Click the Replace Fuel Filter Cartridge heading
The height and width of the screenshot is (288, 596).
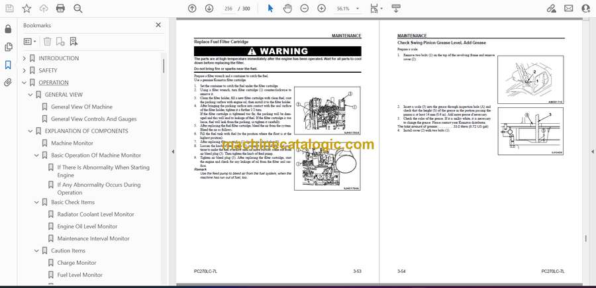click(x=221, y=42)
